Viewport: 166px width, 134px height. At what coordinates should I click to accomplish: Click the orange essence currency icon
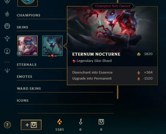pyautogui.click(x=60, y=122)
